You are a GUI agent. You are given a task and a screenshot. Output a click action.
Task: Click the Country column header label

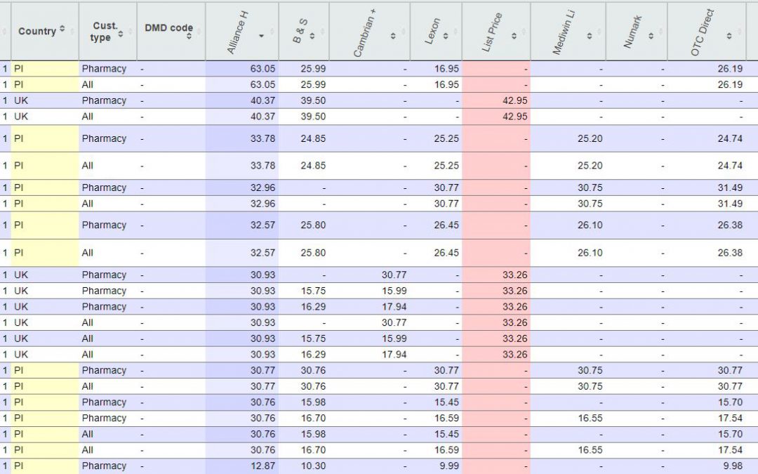pos(37,31)
